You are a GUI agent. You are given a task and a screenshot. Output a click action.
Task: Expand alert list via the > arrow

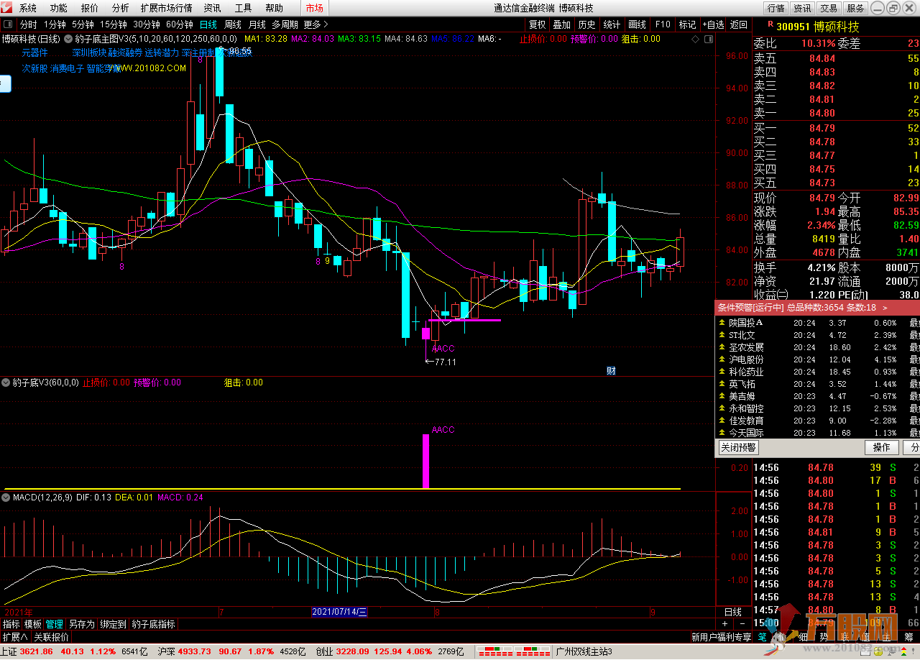tap(884, 307)
